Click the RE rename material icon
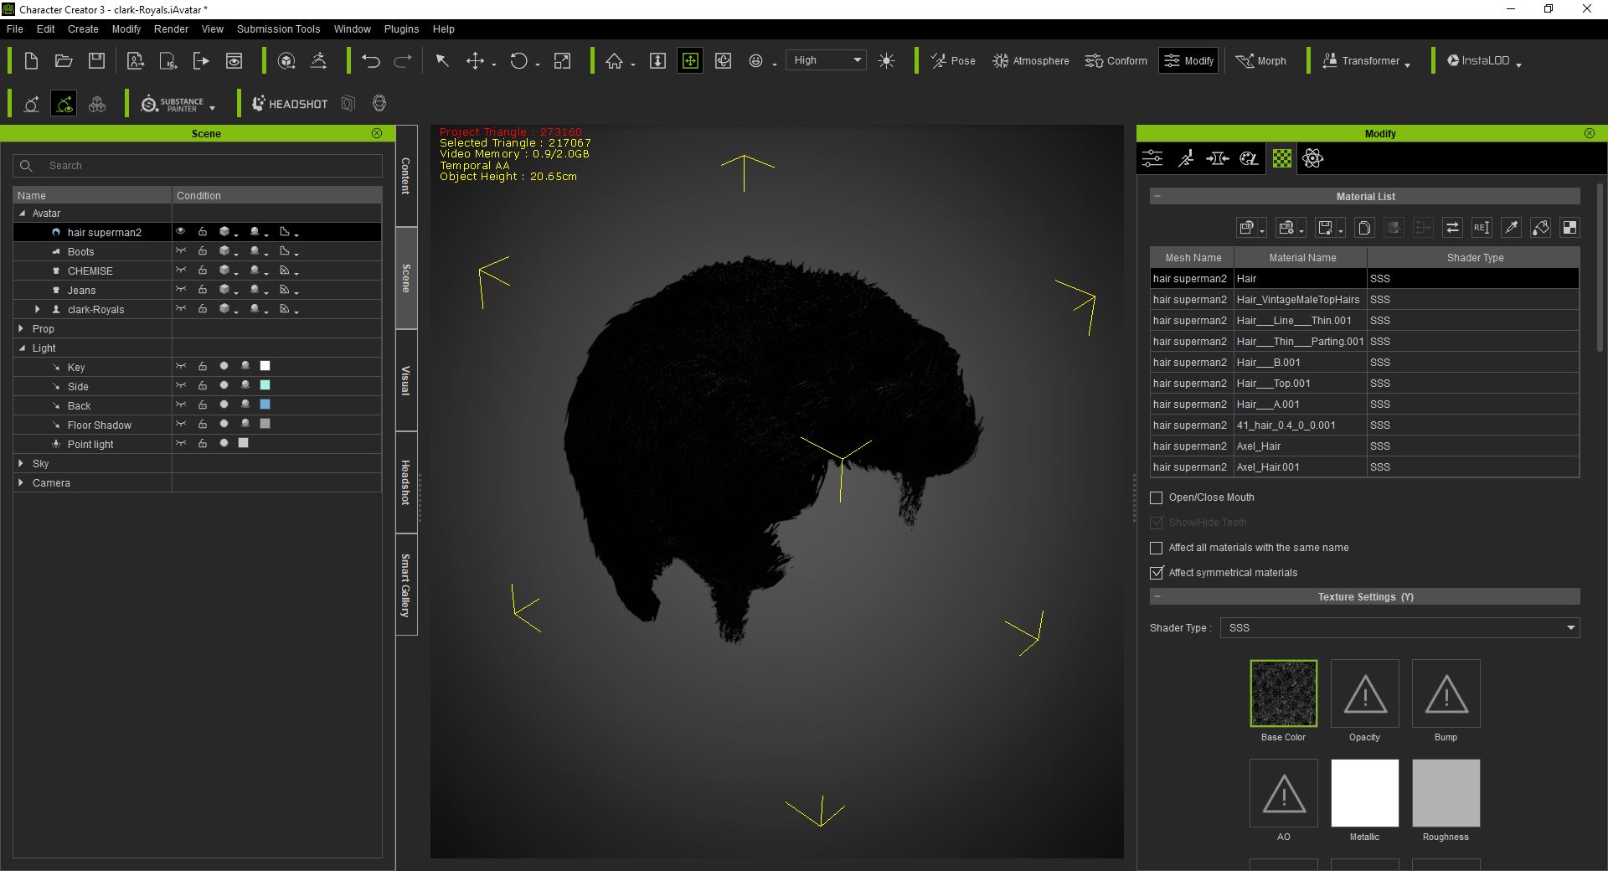The width and height of the screenshot is (1608, 871). [1482, 227]
